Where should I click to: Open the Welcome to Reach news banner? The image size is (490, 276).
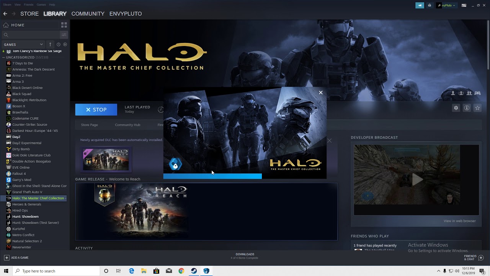pyautogui.click(x=206, y=212)
